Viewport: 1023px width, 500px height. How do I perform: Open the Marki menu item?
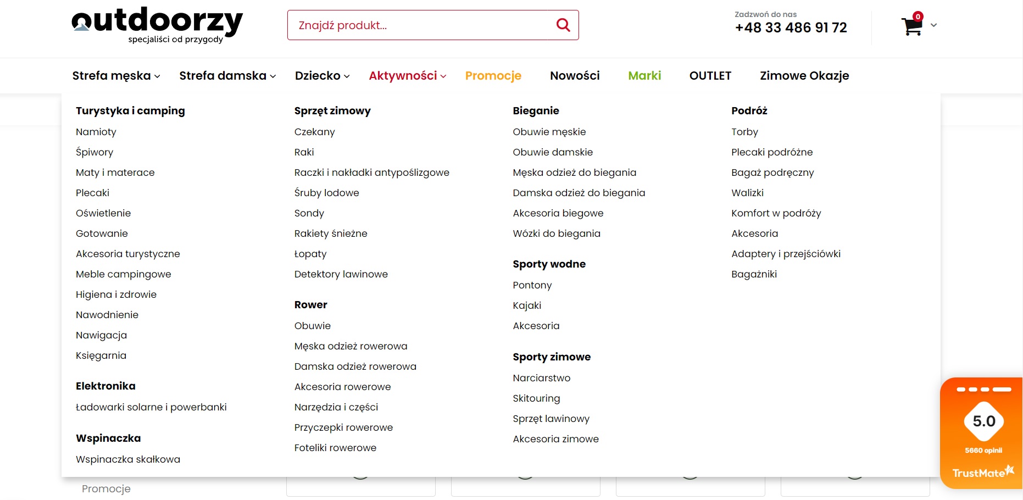644,76
